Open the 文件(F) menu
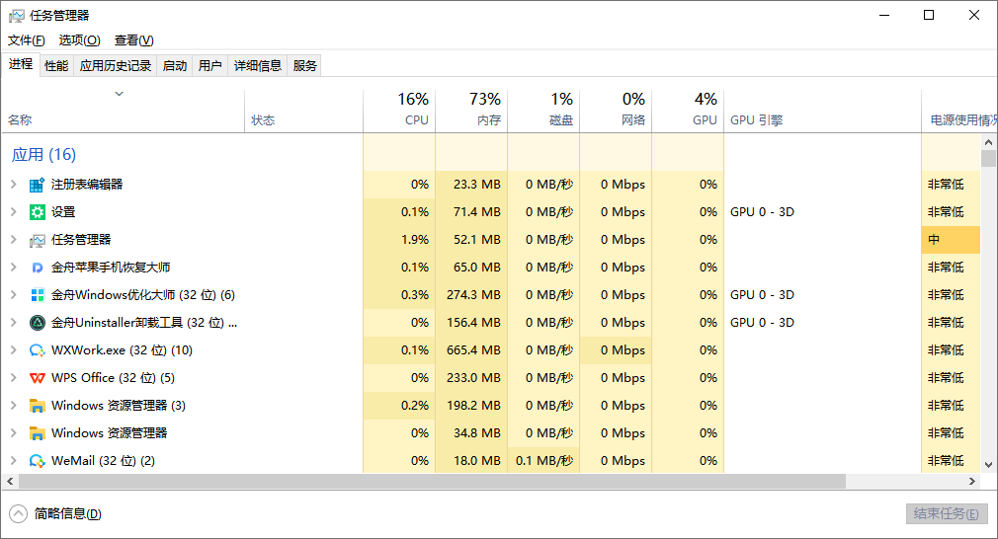998x539 pixels. pos(26,40)
